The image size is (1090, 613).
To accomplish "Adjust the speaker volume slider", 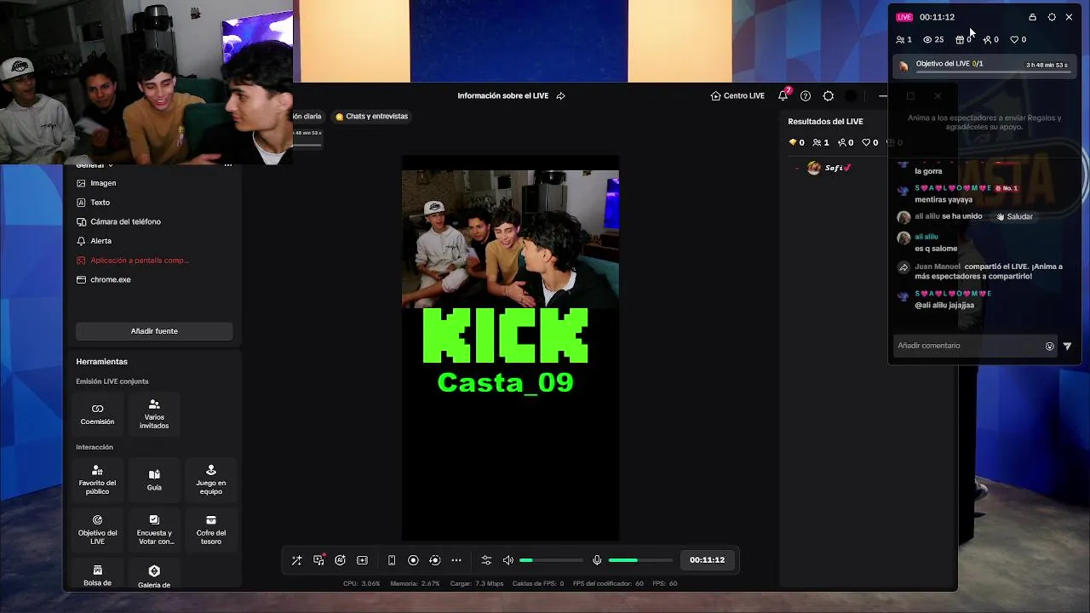I will tap(551, 560).
